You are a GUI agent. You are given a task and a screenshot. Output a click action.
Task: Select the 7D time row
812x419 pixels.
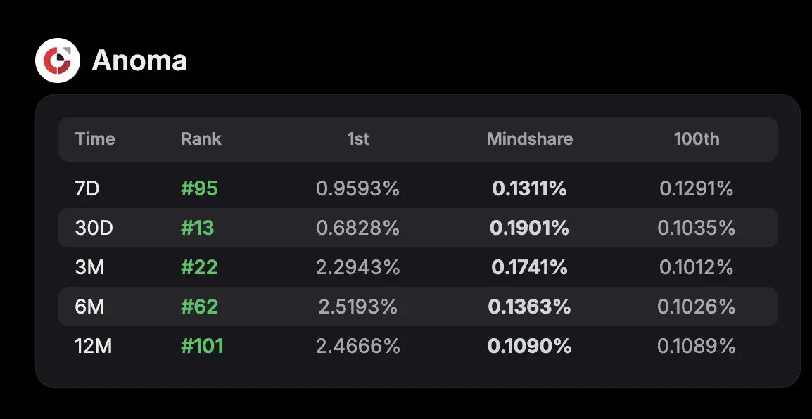pyautogui.click(x=418, y=189)
